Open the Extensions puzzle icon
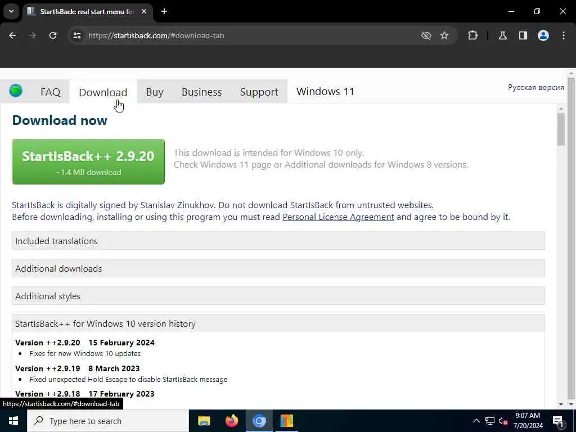The image size is (576, 432). 472,35
